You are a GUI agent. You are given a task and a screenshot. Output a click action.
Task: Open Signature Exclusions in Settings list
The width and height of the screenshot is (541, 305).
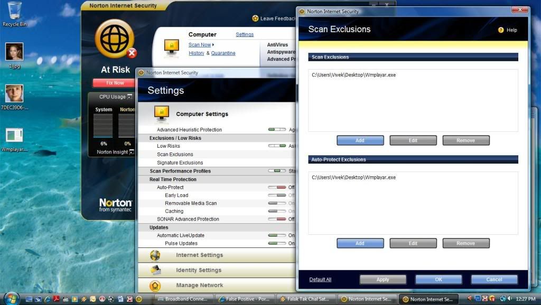(x=180, y=163)
